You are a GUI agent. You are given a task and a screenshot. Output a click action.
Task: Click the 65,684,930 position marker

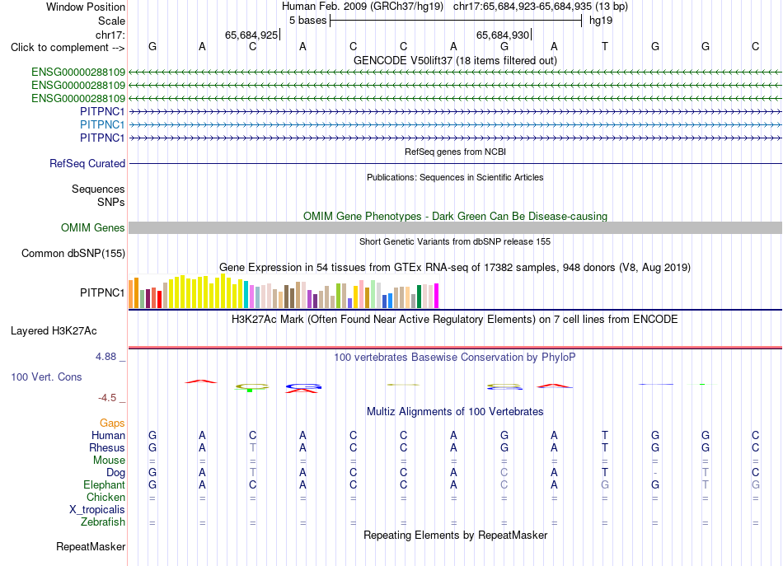pos(504,35)
